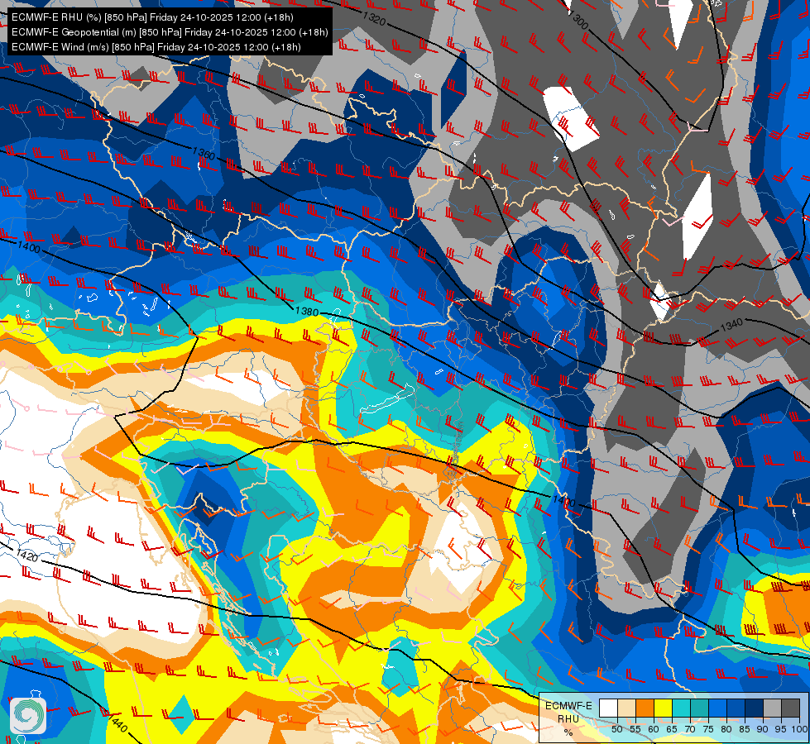Click the legend value 60
810x744 pixels.
coord(654,729)
